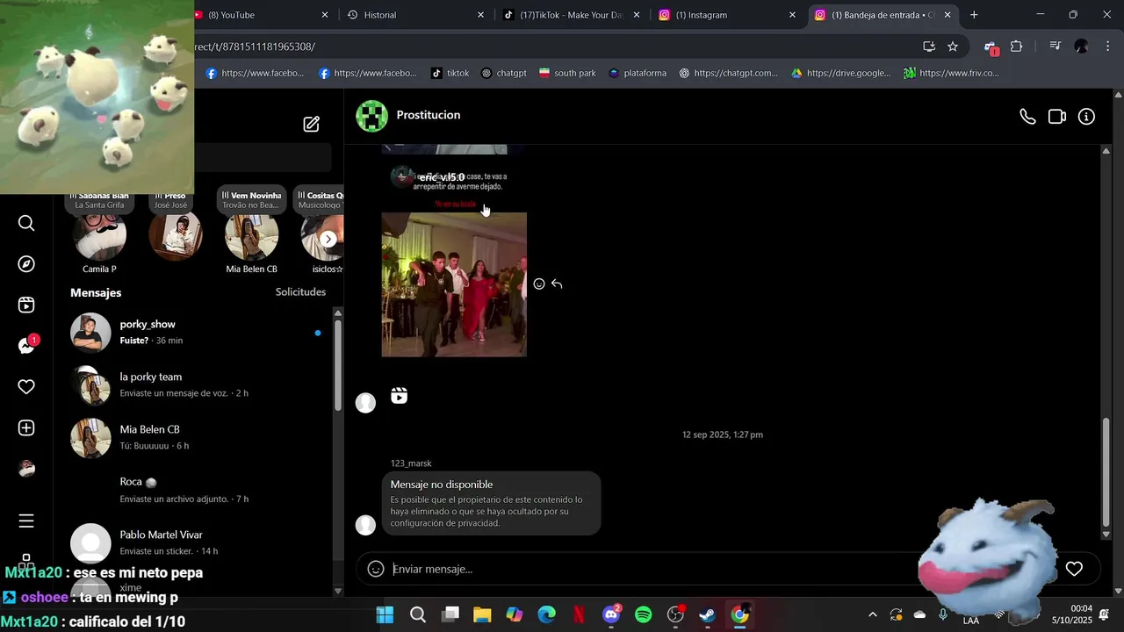Switch to the Historial tab

[x=414, y=15]
